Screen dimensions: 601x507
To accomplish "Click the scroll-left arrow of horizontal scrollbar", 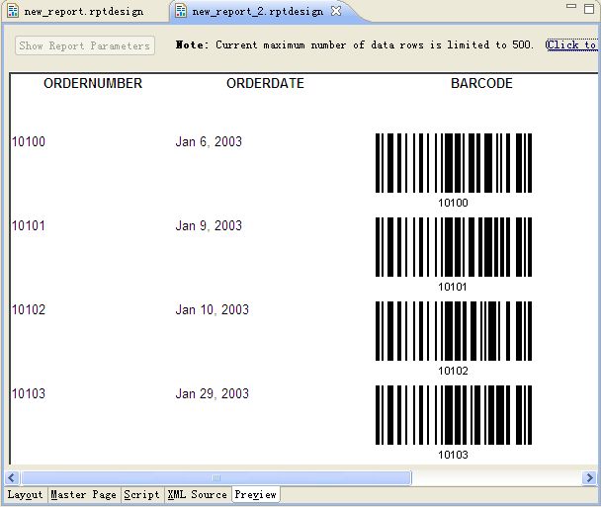I will tap(15, 477).
